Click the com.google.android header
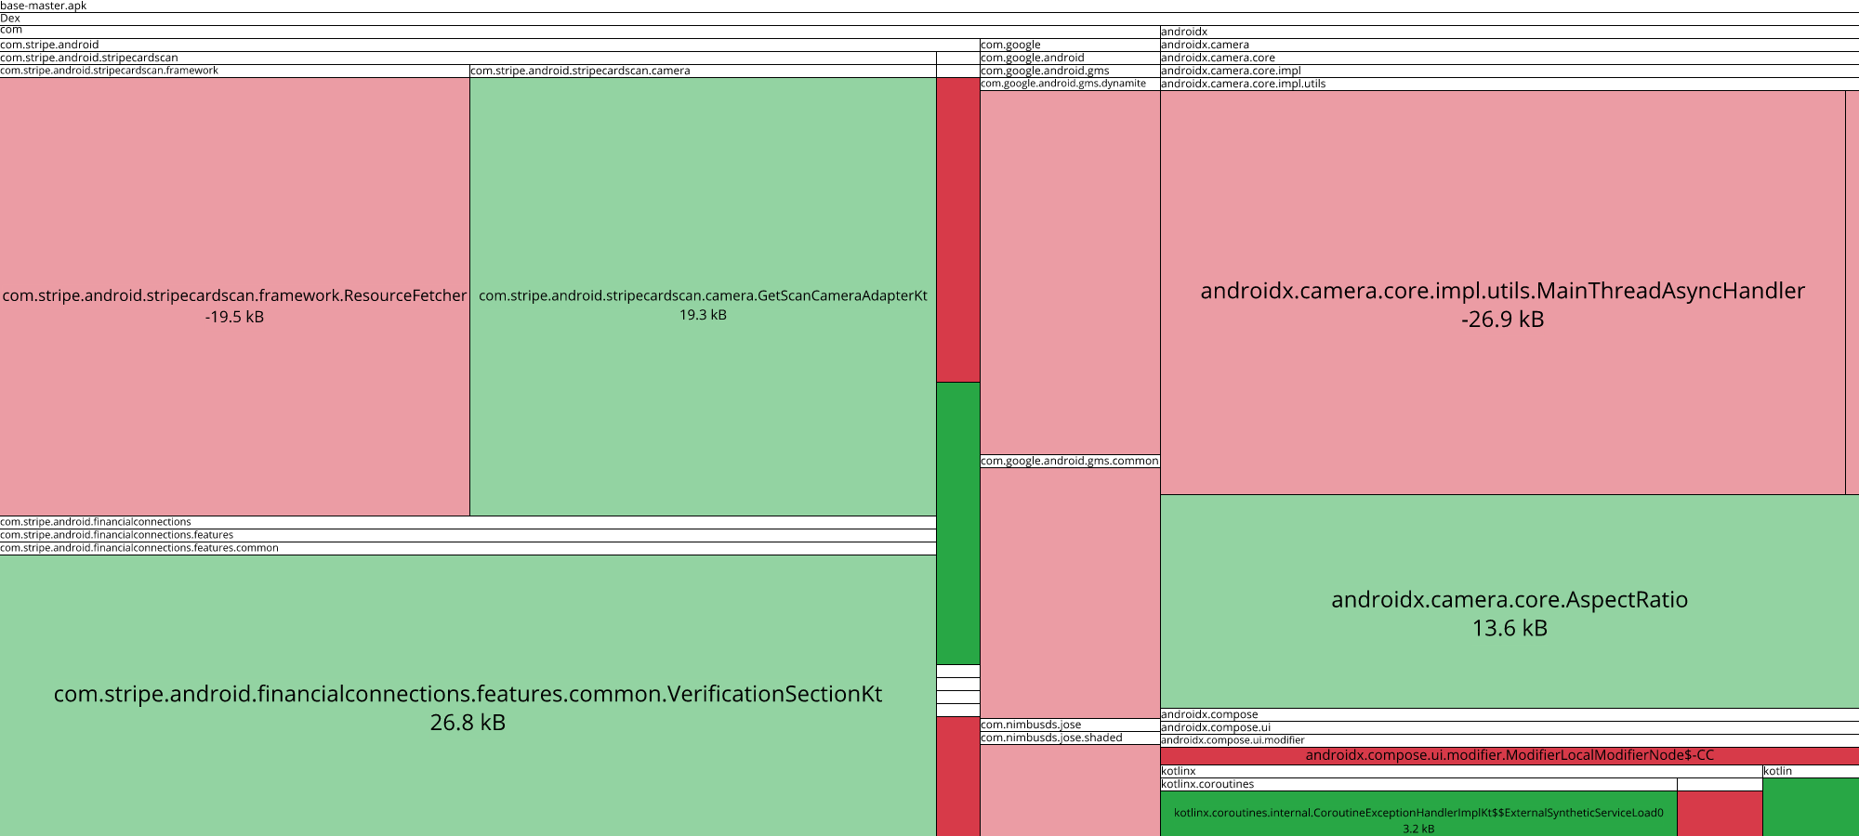 pos(1070,58)
